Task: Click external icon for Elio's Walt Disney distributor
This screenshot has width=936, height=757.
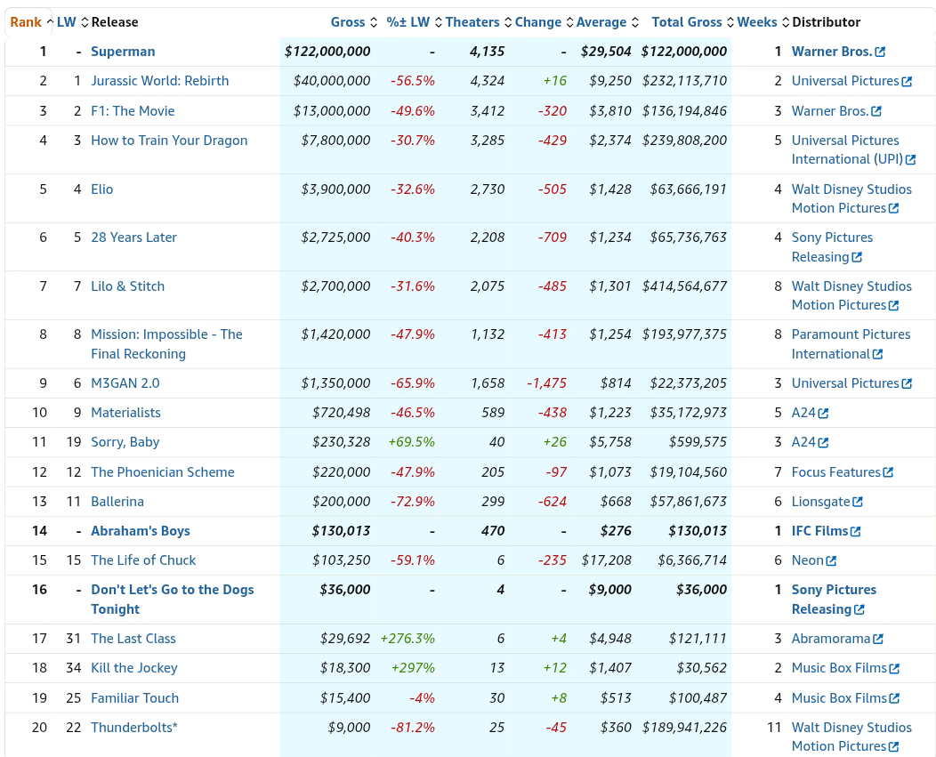Action: tap(893, 208)
